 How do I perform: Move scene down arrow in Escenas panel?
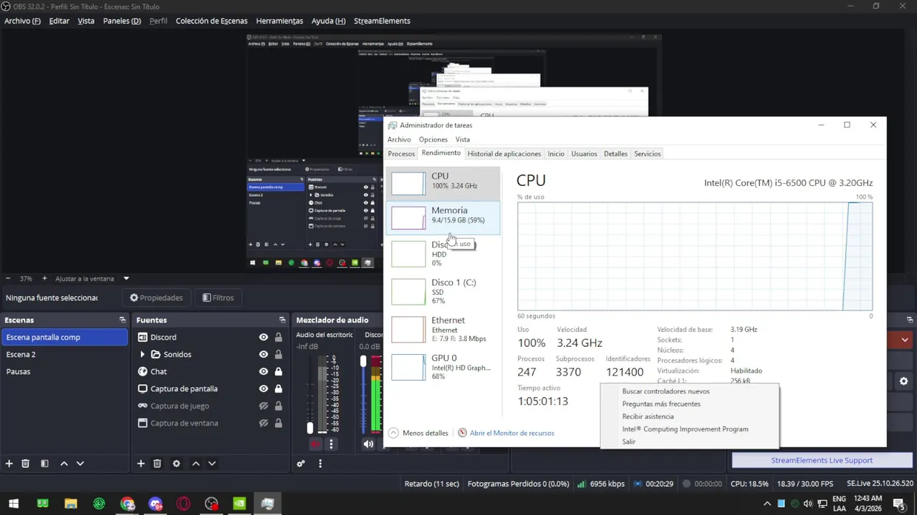coord(80,463)
